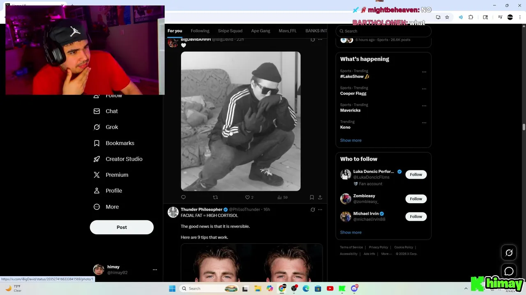Follow Luka Doncic Performances account

pyautogui.click(x=416, y=175)
